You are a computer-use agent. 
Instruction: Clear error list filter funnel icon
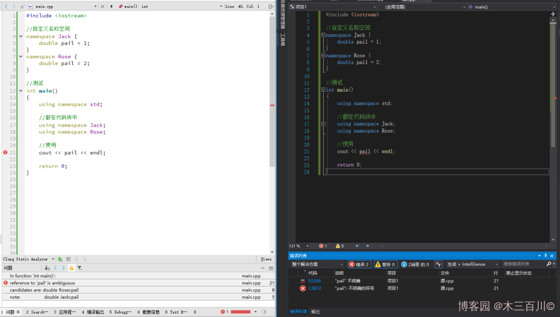coord(438,264)
